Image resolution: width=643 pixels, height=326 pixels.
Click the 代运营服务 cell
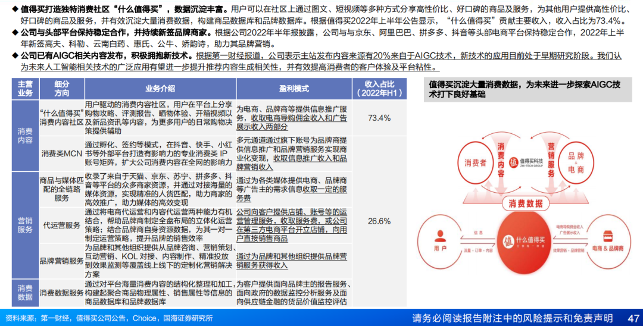(62, 225)
